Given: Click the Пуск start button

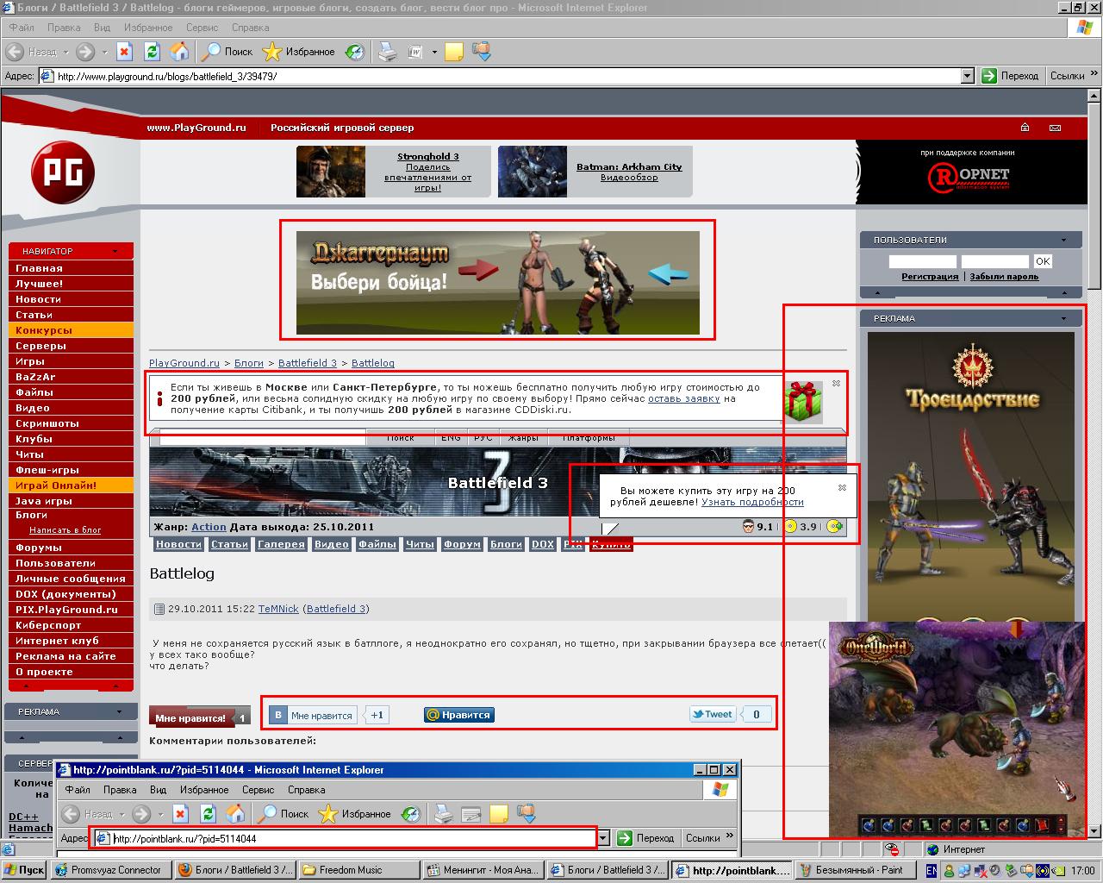Looking at the screenshot, I should tap(24, 870).
